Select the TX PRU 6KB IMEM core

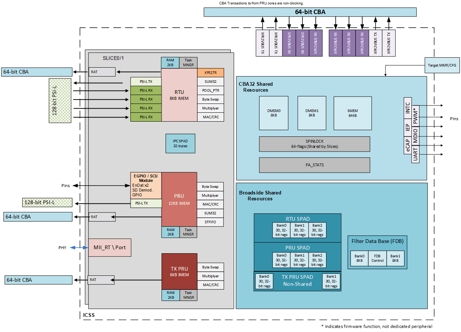click(179, 271)
